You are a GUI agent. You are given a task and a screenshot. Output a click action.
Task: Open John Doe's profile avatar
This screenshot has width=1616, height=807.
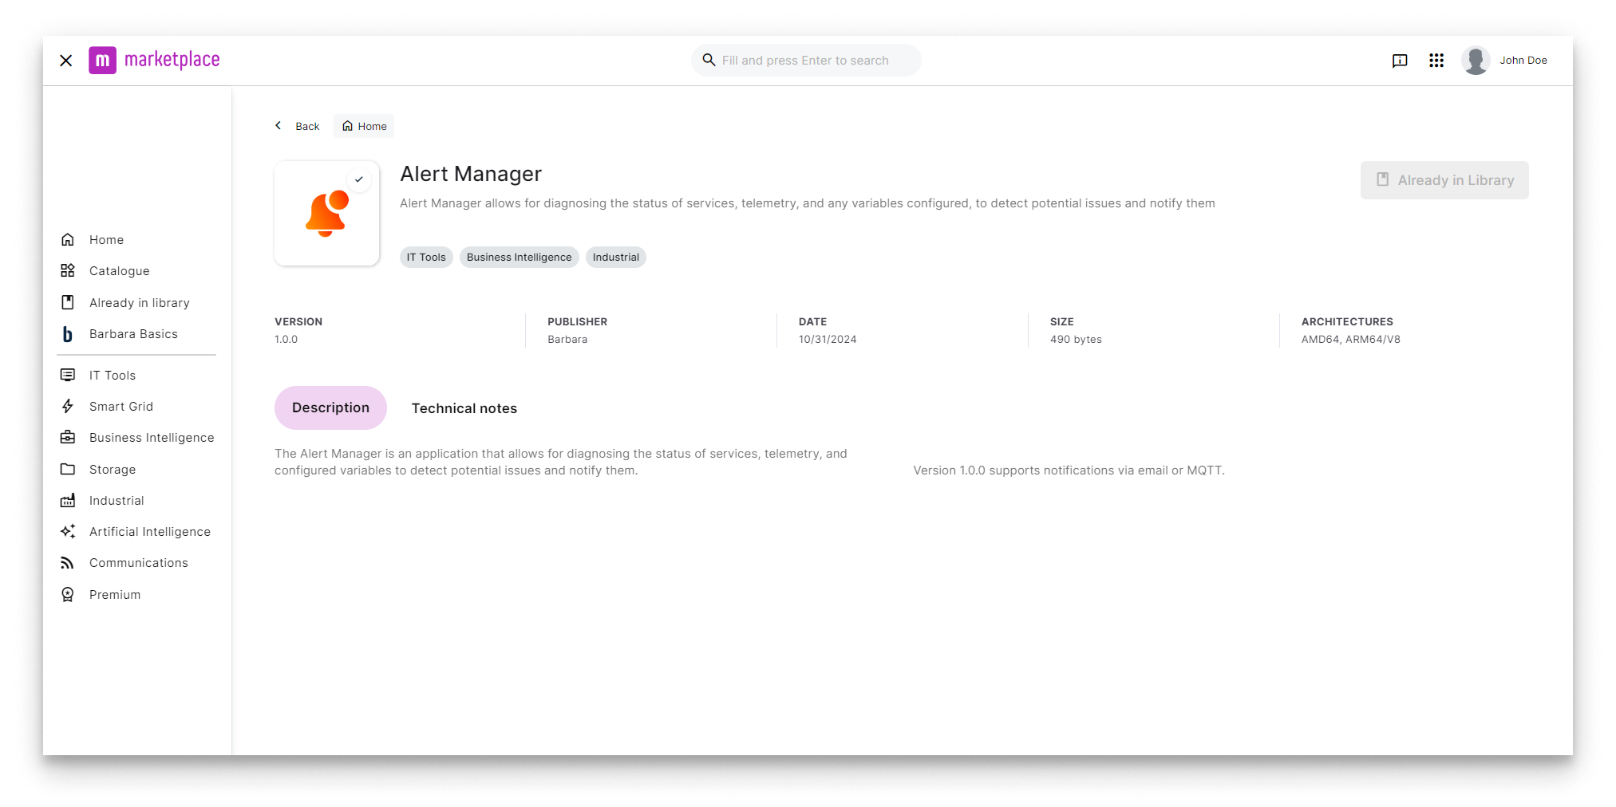1476,60
